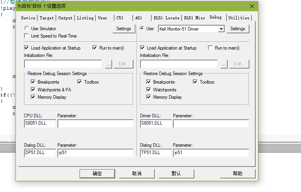Open Settings for Keil Monitor-51 Driver
The height and width of the screenshot is (192, 301).
click(237, 29)
